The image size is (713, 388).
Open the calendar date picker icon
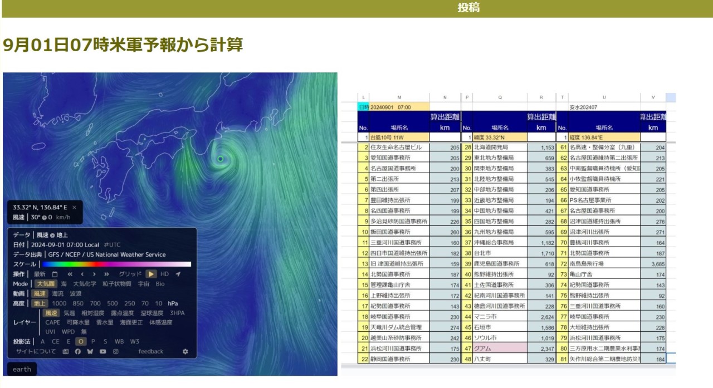point(55,274)
